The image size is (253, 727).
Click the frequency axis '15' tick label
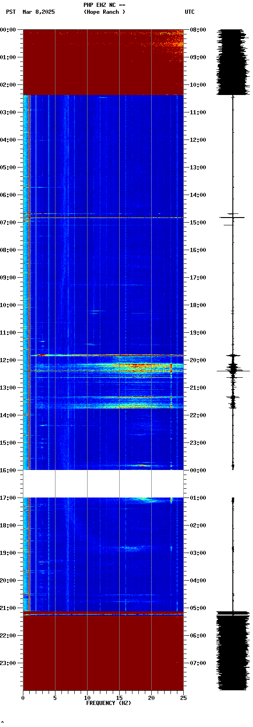point(119,698)
